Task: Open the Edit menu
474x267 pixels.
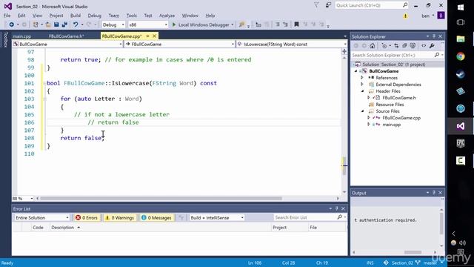Action: tap(21, 16)
